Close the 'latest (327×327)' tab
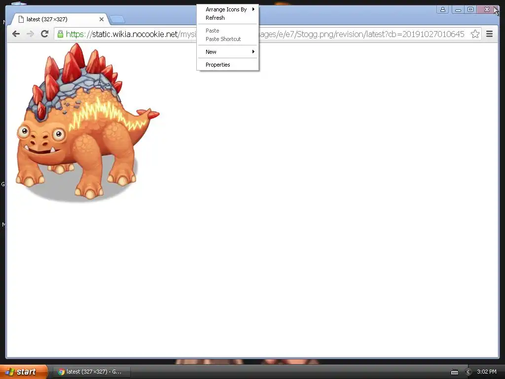The width and height of the screenshot is (505, 379). [x=102, y=19]
